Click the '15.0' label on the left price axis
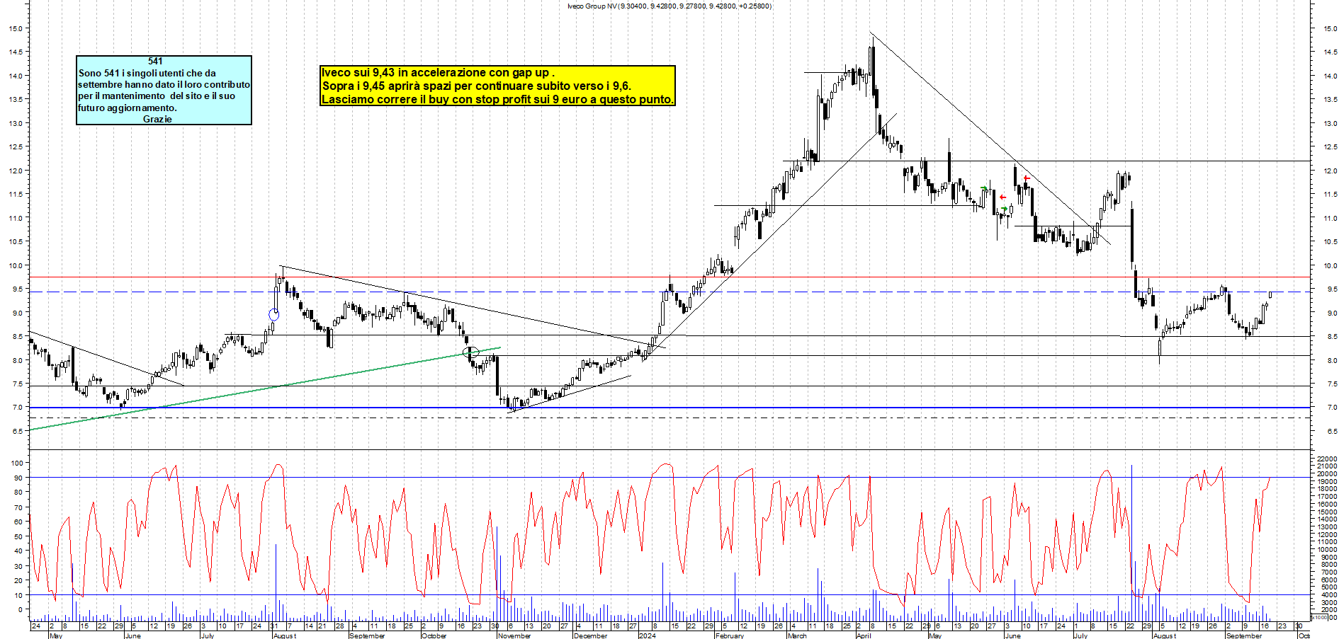This screenshot has width=1339, height=639. click(x=15, y=28)
